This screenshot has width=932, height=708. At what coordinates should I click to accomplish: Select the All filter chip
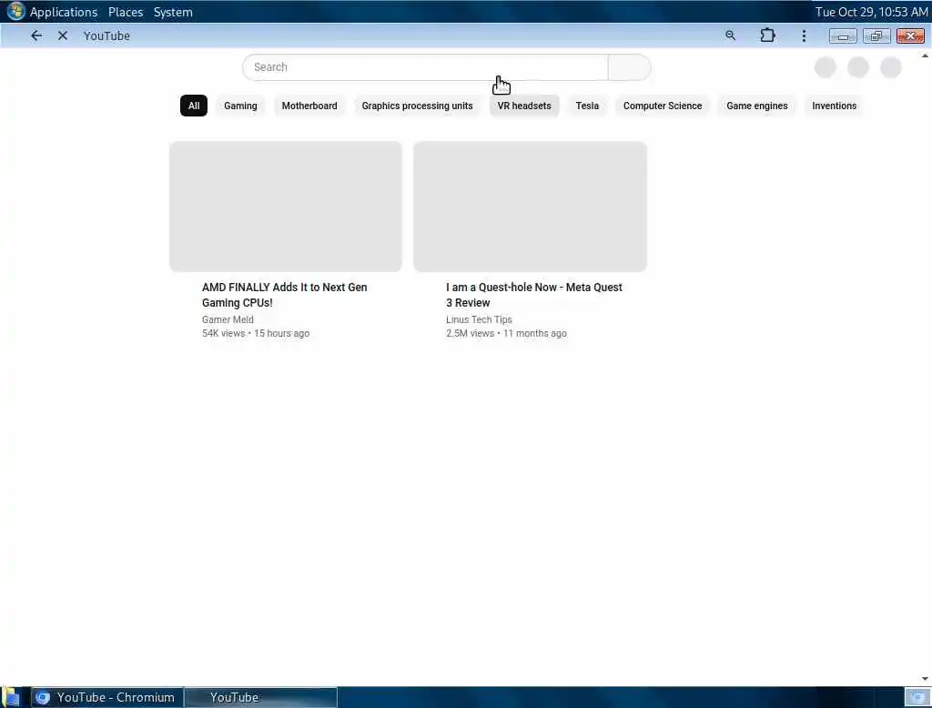[194, 106]
